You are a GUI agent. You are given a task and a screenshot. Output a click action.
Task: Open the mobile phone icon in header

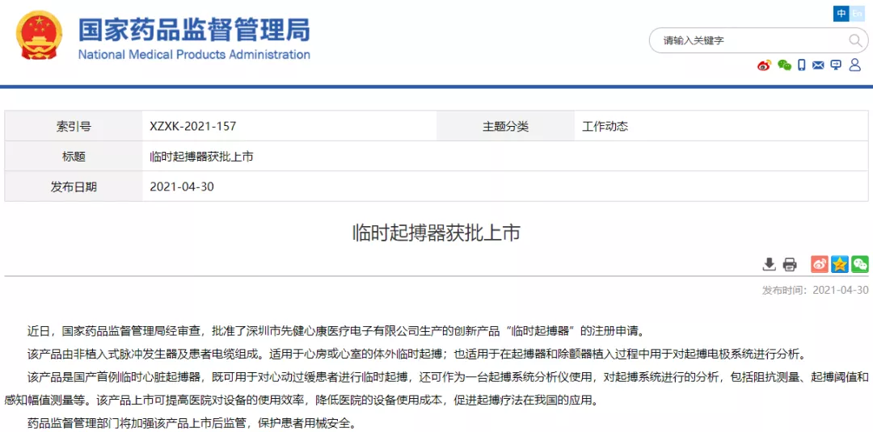coord(801,65)
